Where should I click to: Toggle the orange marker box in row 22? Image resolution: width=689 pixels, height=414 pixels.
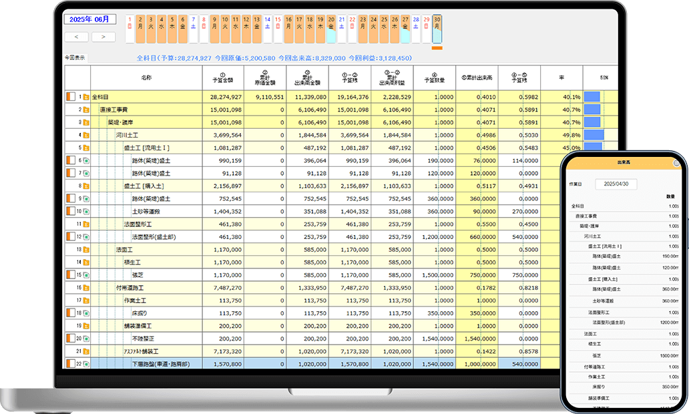(70, 364)
